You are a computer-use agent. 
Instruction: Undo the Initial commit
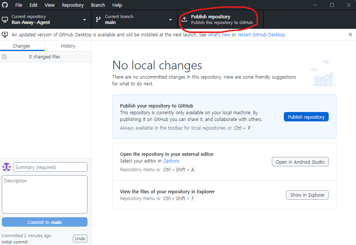point(80,238)
